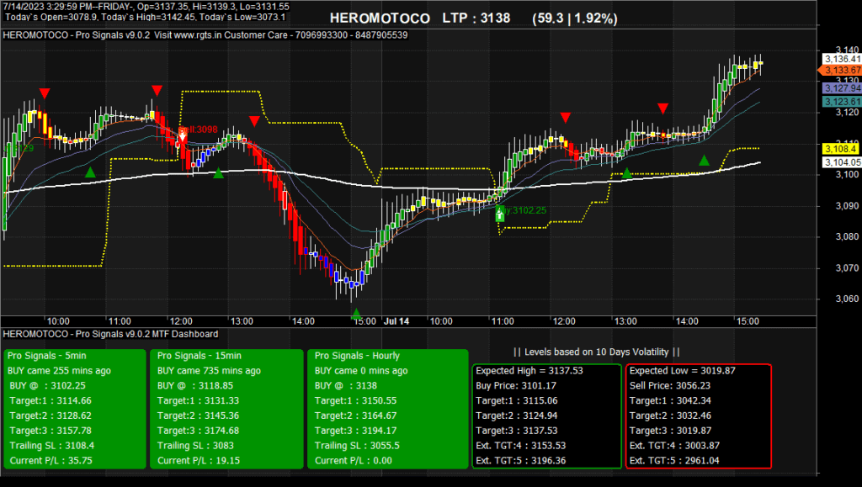Click the green Buy:3102.25 up-arrow signal marker
Screen dimensions: 862x487
(x=500, y=214)
